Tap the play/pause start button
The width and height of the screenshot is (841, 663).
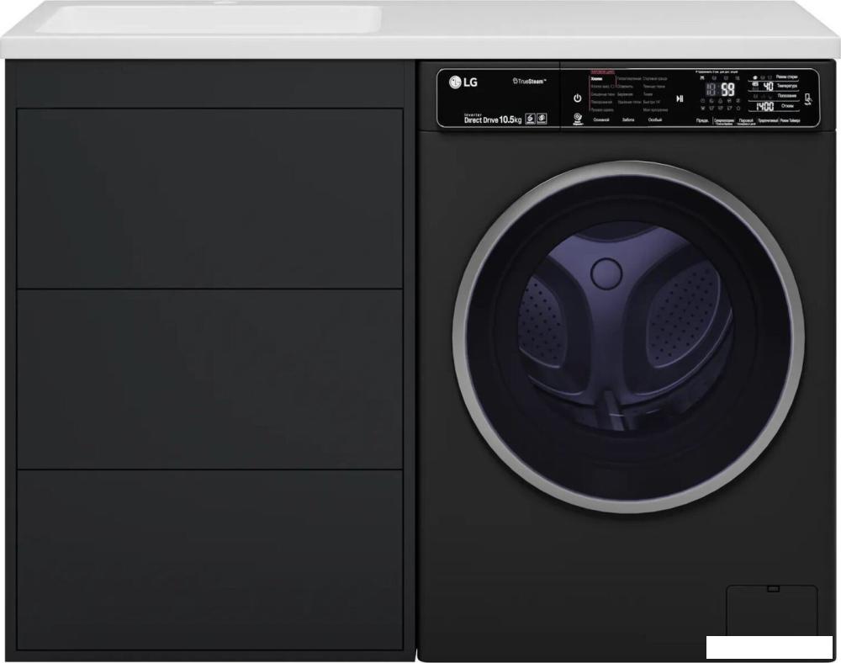pyautogui.click(x=680, y=98)
